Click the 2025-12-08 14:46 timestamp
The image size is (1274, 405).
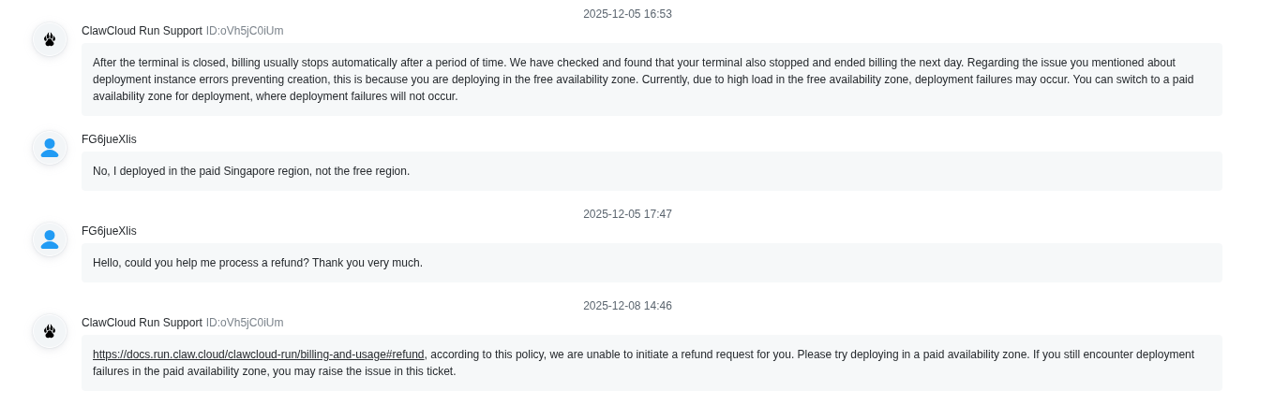pos(627,306)
